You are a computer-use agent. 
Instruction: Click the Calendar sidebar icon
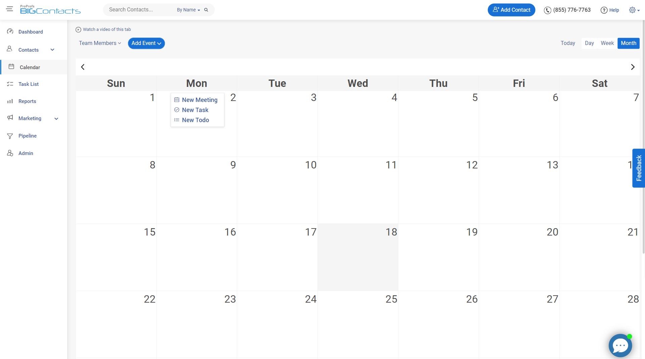click(x=11, y=66)
